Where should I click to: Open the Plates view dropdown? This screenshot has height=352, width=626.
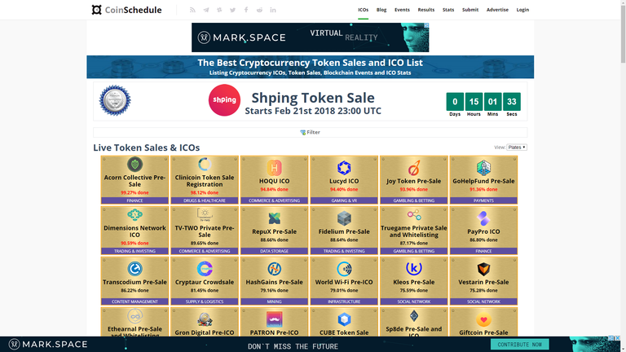click(517, 147)
